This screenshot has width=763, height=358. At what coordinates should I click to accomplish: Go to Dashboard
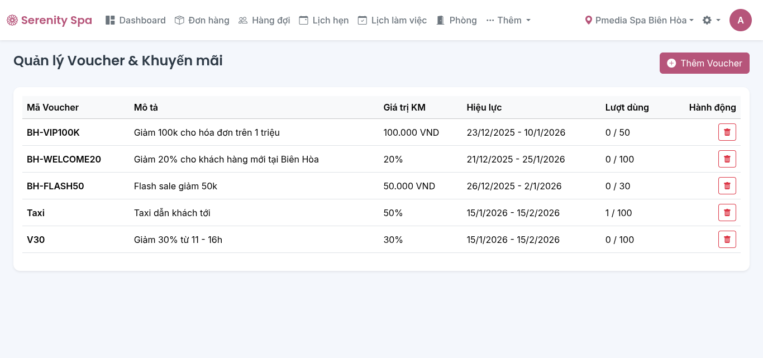pyautogui.click(x=136, y=20)
